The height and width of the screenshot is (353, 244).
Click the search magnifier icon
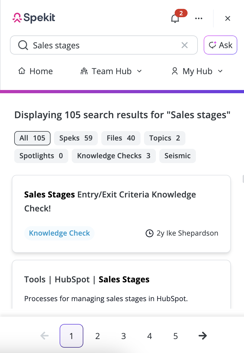pos(23,45)
